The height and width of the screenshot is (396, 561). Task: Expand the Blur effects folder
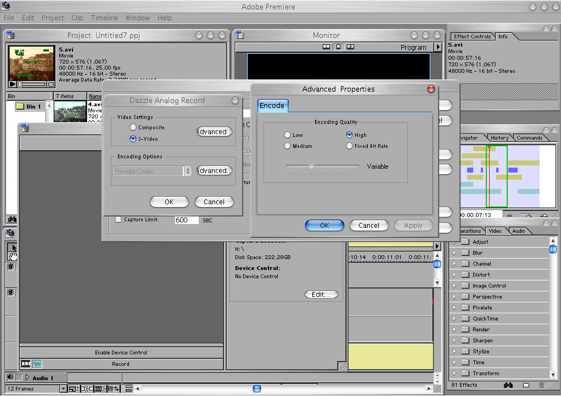[455, 253]
